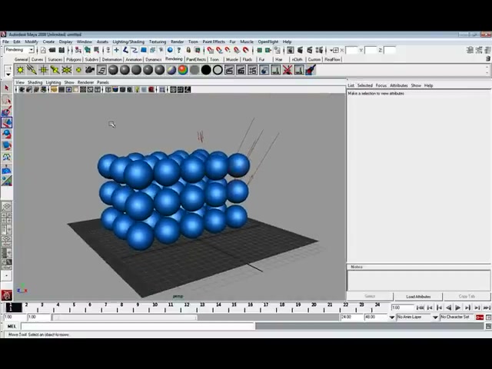Viewport: 492px width, 369px height.
Task: Select the Paint Selection tool in toolbox
Action: [7, 111]
